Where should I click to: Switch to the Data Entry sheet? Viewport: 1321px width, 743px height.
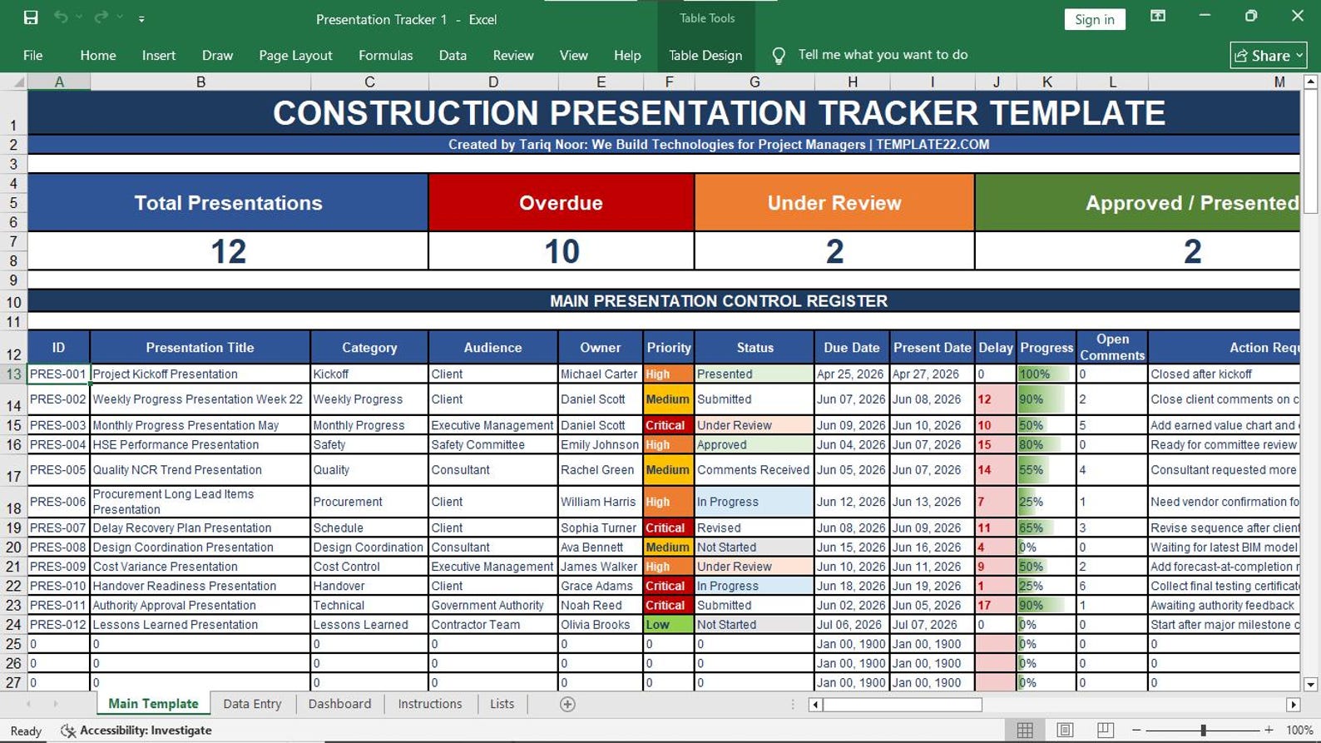tap(252, 704)
